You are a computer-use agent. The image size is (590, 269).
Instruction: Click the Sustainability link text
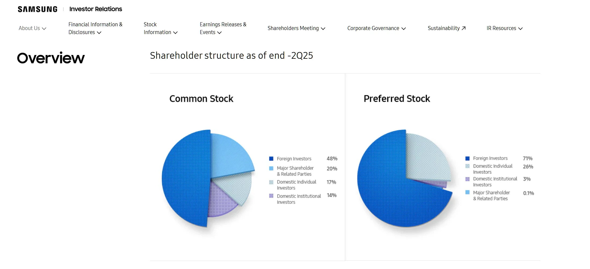click(x=443, y=28)
